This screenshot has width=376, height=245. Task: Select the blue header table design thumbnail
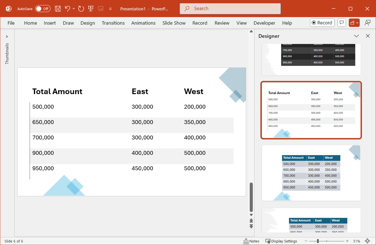[311, 173]
